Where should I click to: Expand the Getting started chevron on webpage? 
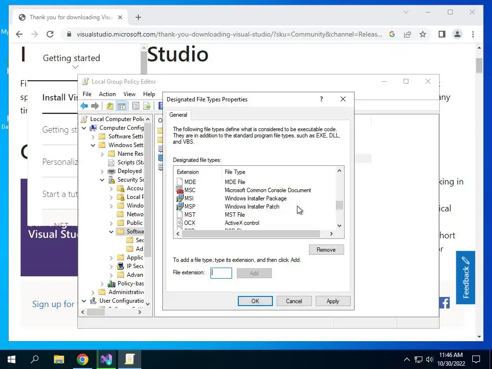coord(75,67)
